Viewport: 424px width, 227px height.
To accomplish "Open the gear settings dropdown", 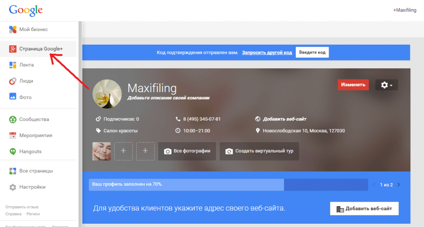I will 386,85.
